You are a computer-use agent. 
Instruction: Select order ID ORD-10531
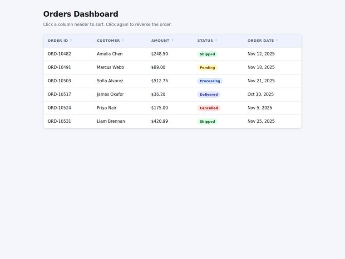[59, 121]
